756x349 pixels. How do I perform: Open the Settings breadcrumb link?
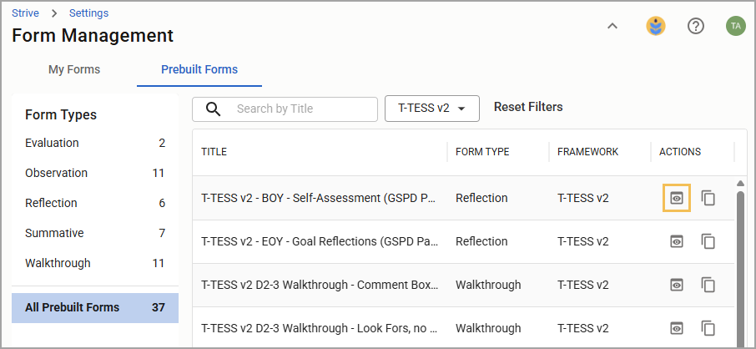(88, 13)
